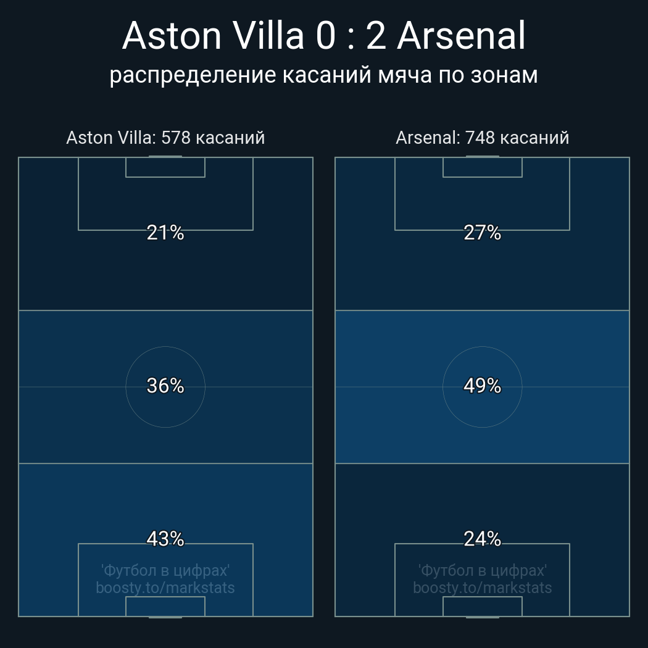Click the 27% label on Arsenal's pitch
This screenshot has width=648, height=648.
click(x=482, y=233)
